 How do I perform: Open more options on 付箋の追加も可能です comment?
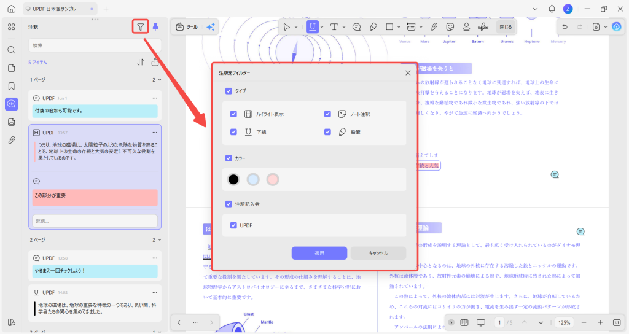pyautogui.click(x=155, y=98)
